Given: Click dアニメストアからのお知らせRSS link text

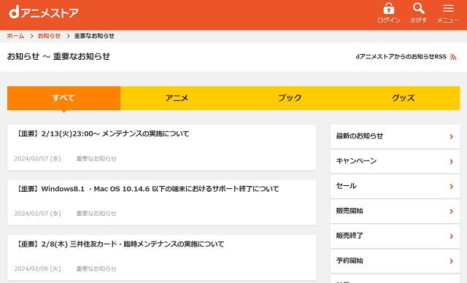Looking at the screenshot, I should 401,57.
